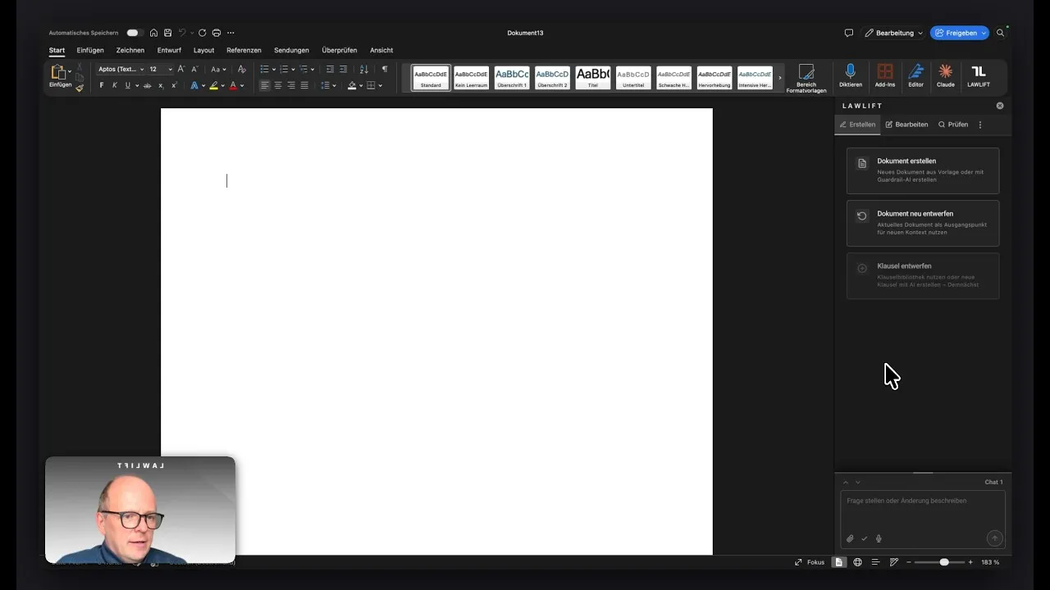Open the Bereich Formatvorlagen styles pane

coord(806,77)
